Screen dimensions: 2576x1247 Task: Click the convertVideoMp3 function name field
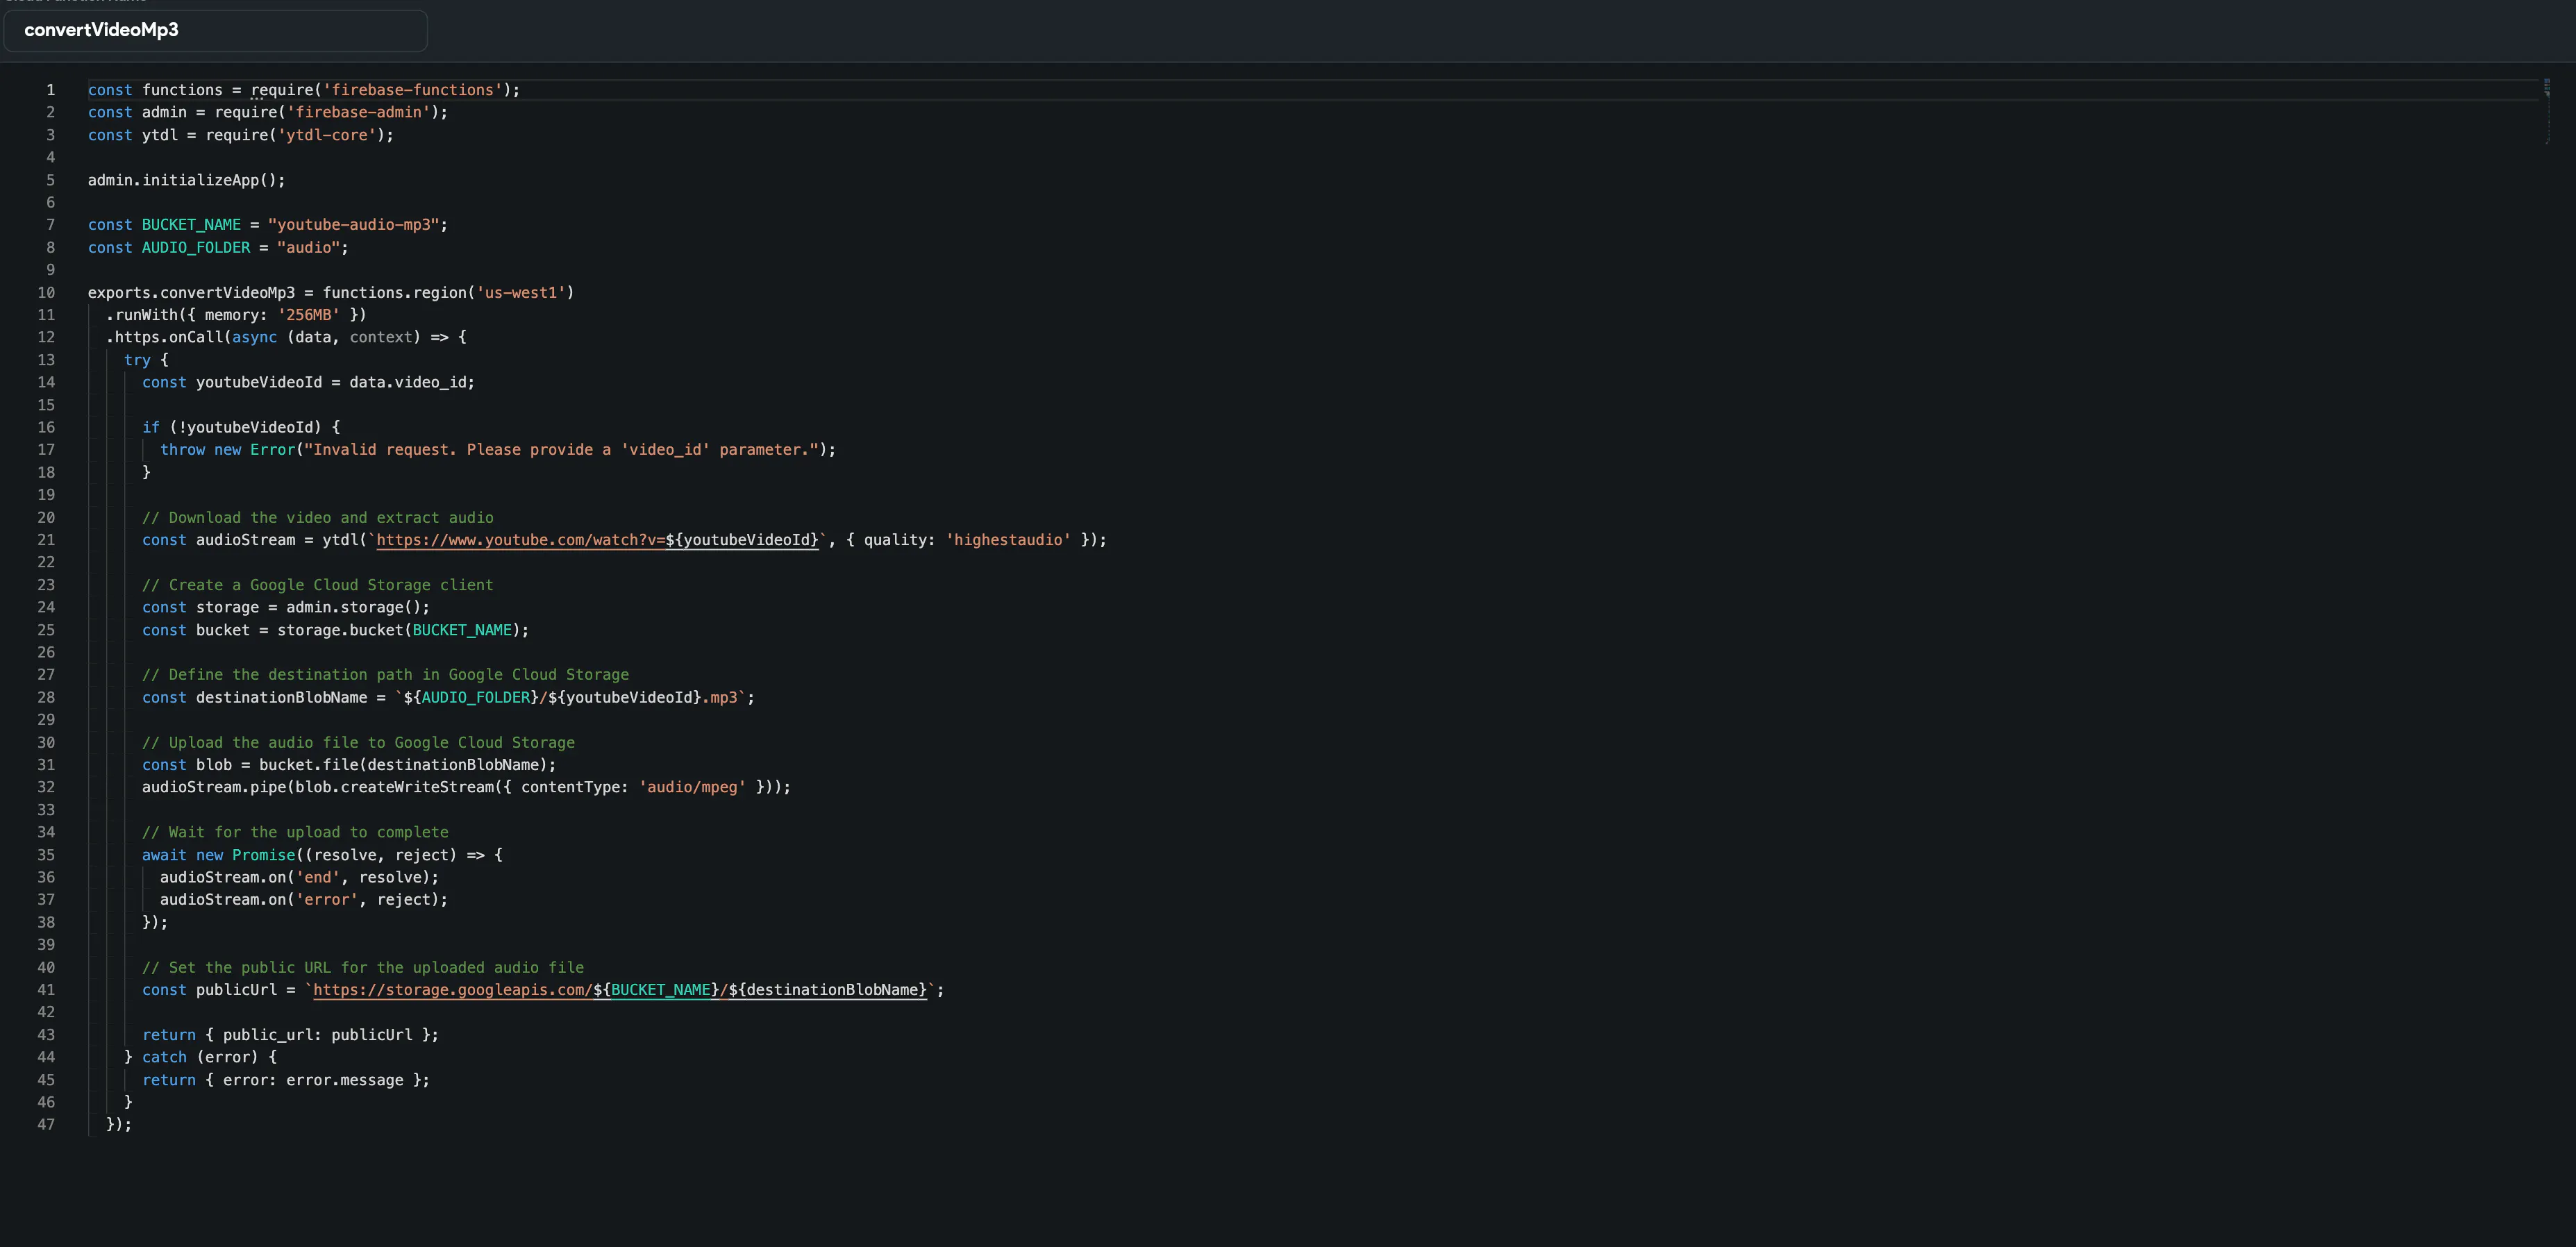pos(215,30)
